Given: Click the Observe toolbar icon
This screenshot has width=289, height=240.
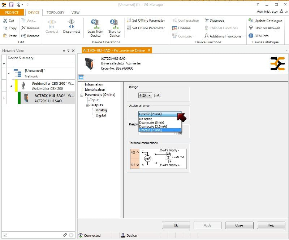Looking at the screenshot, I should (175, 28).
